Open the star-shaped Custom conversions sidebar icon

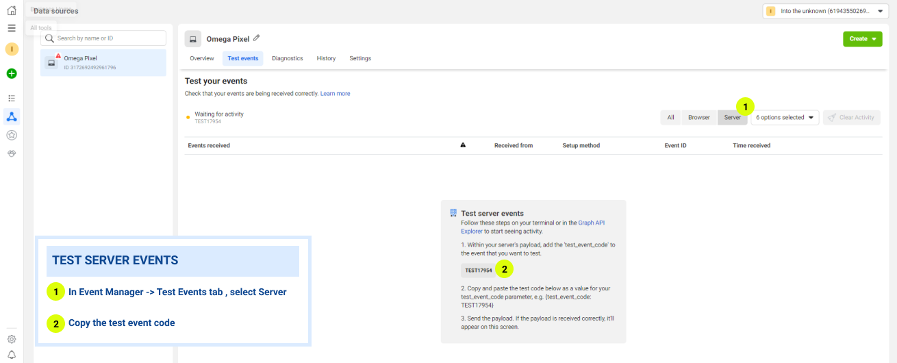(12, 135)
